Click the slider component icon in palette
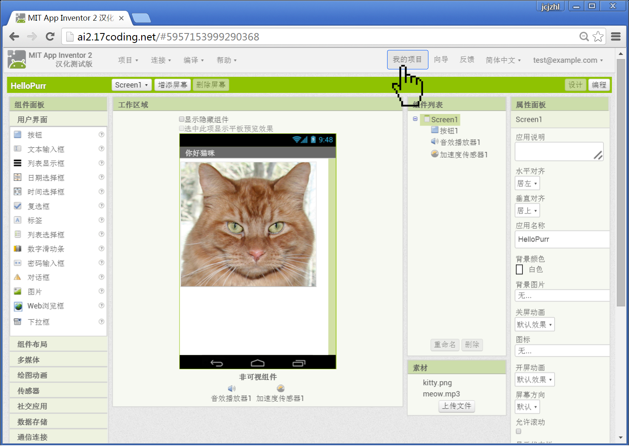 tap(18, 249)
